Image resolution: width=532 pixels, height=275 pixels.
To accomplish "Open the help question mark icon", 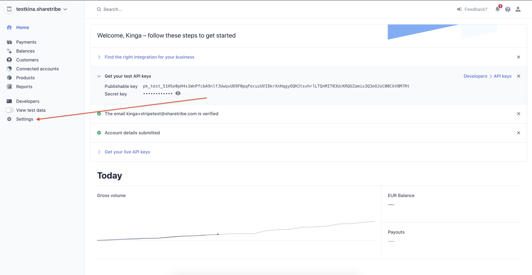I will [x=508, y=9].
